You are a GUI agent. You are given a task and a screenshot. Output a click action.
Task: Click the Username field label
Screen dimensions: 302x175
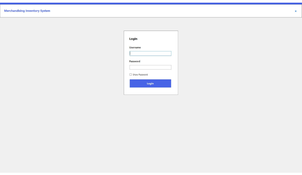tap(135, 48)
